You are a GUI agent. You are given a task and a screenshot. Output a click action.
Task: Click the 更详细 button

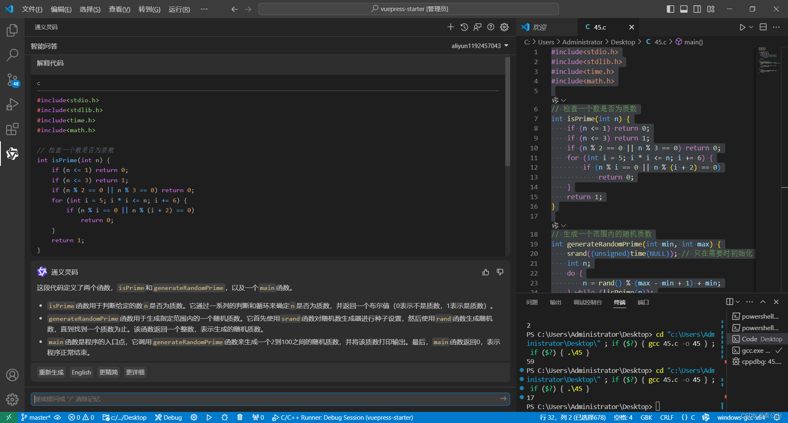[x=135, y=372]
